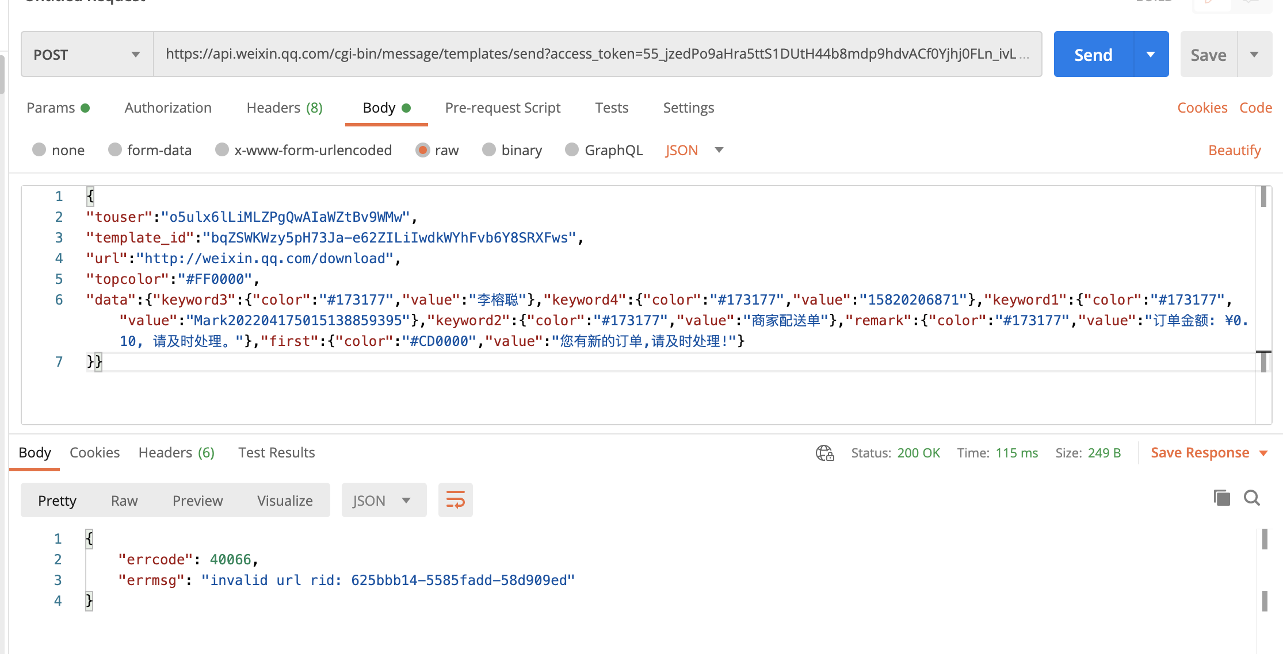
Task: Select the raw body type radio
Action: point(423,150)
